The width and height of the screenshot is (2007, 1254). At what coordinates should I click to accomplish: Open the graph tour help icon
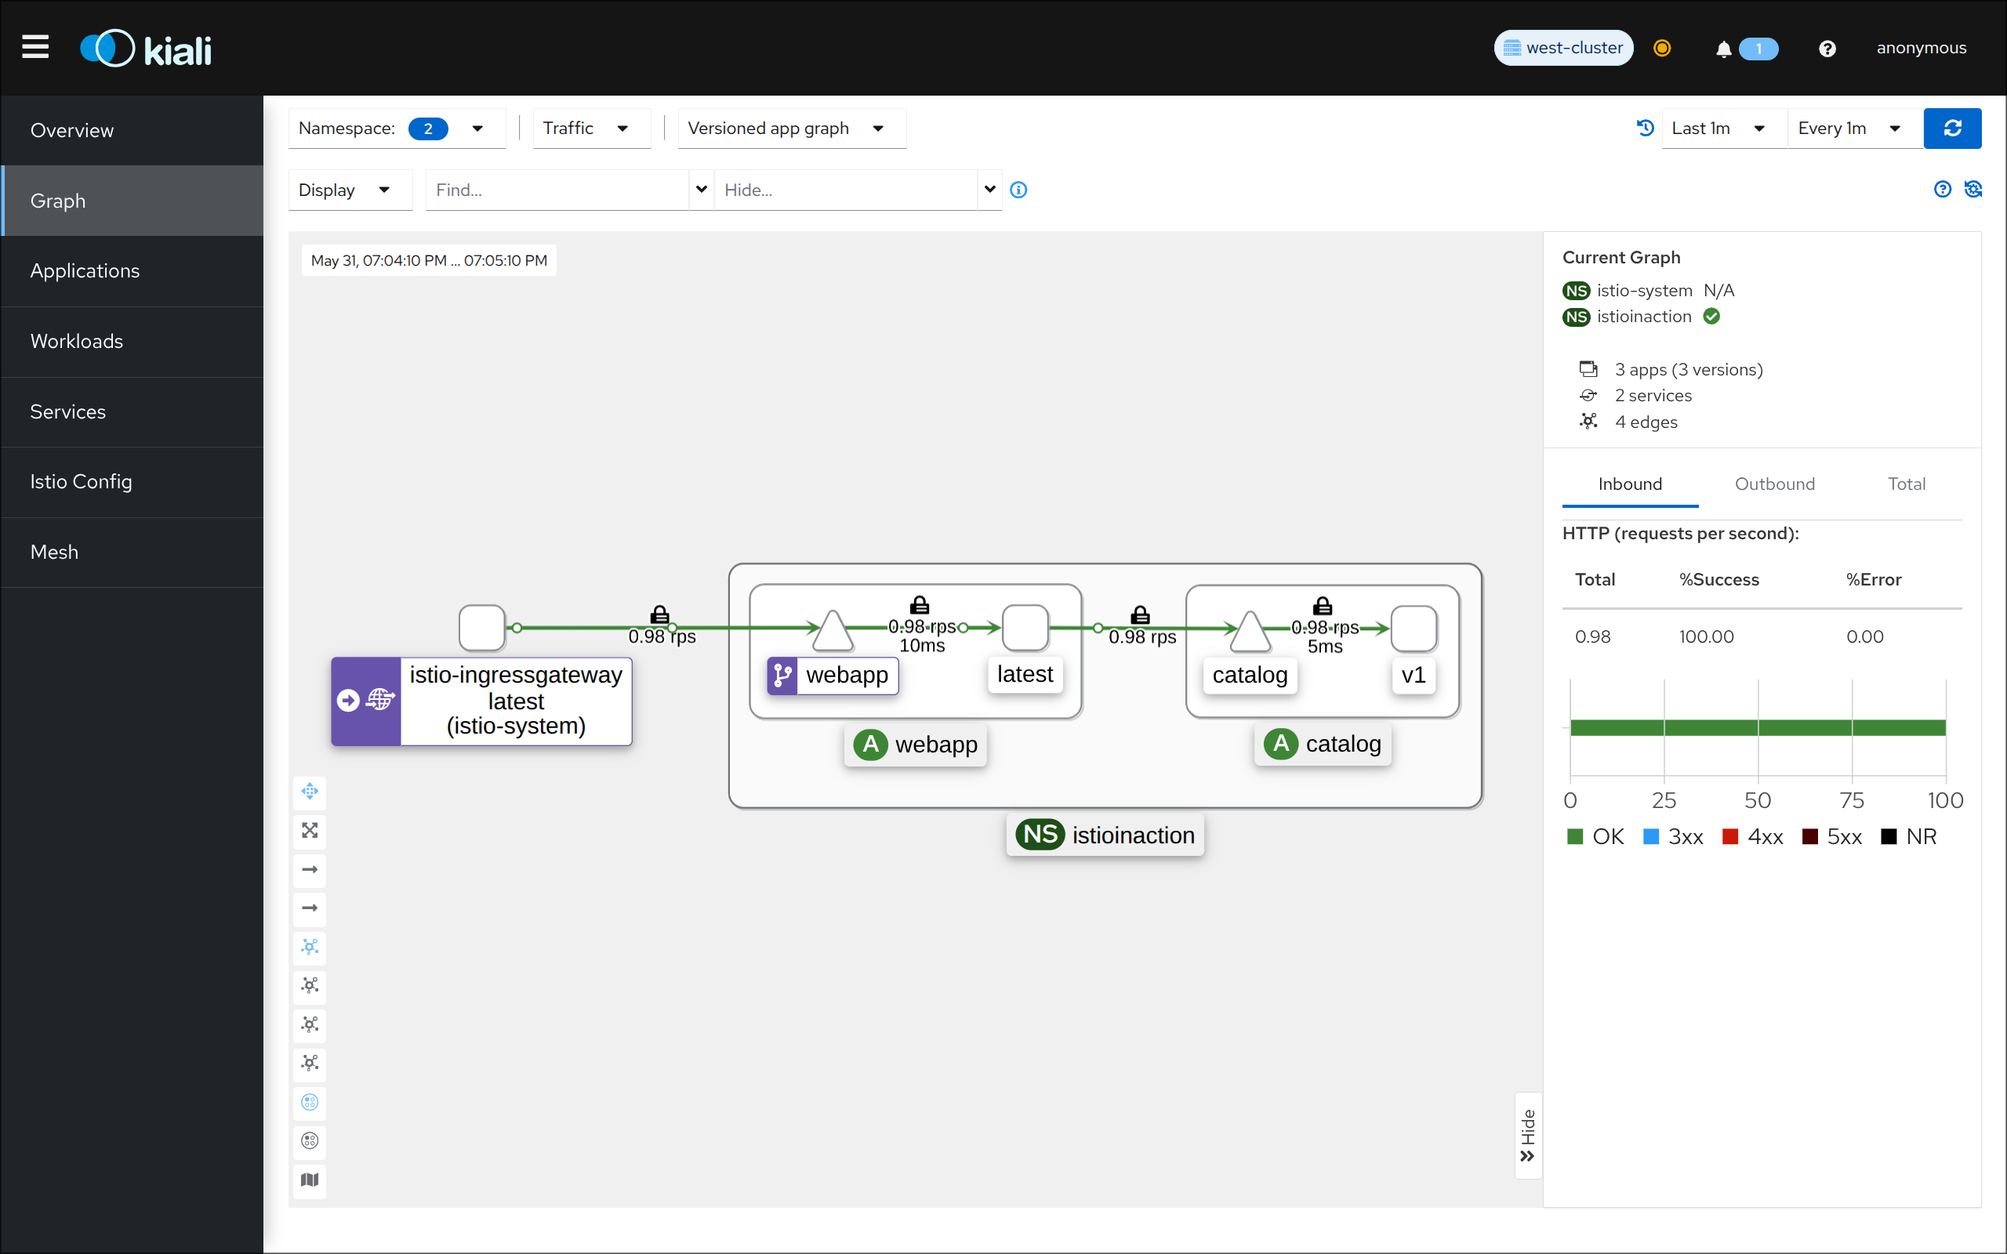(1942, 189)
